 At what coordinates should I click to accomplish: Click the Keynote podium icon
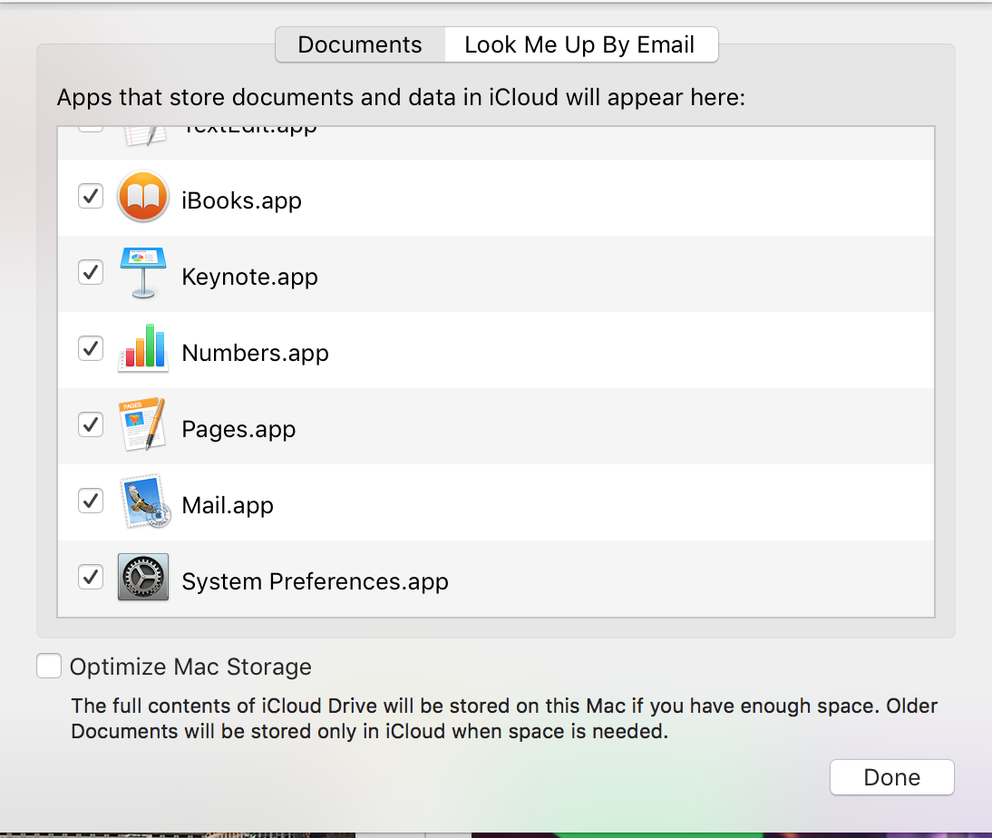point(143,273)
